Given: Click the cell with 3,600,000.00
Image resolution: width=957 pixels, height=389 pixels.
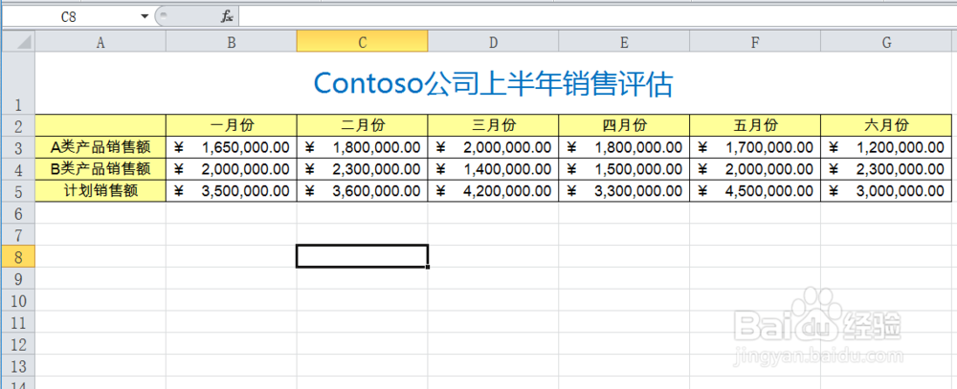Looking at the screenshot, I should [x=363, y=191].
